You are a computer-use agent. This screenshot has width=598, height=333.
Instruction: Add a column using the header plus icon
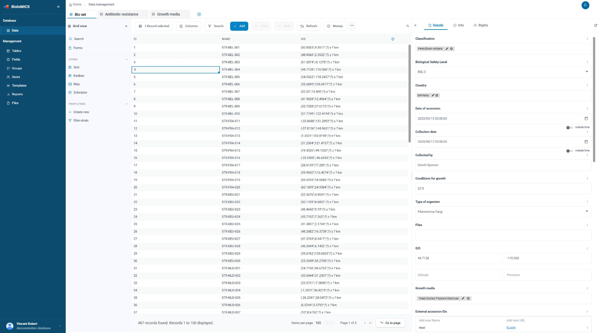pos(393,39)
